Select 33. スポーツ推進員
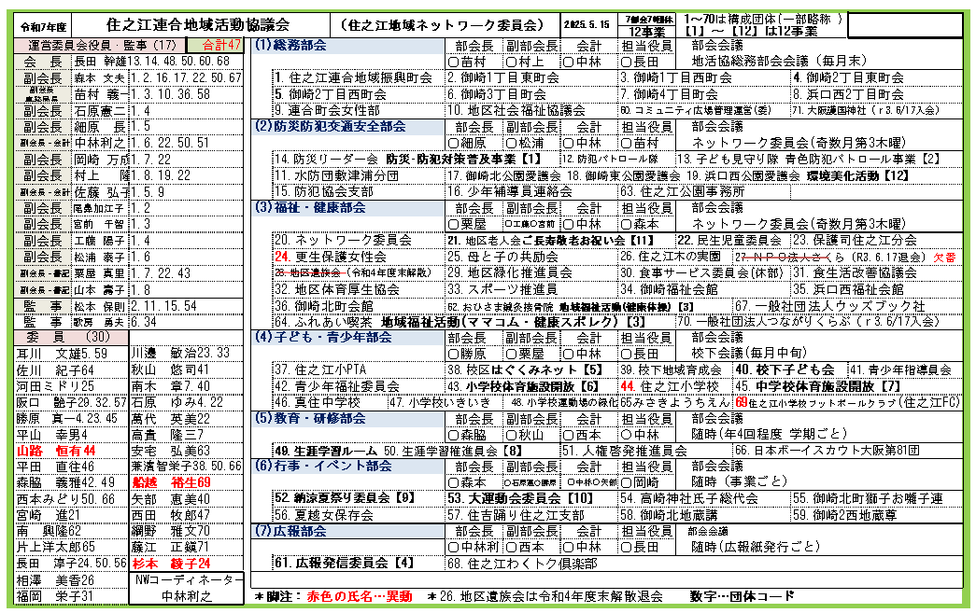This screenshot has width=976, height=613. tap(502, 289)
